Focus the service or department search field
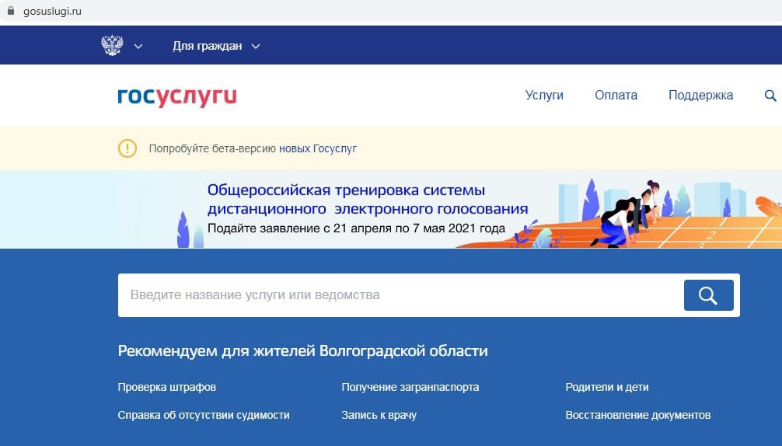 [400, 295]
